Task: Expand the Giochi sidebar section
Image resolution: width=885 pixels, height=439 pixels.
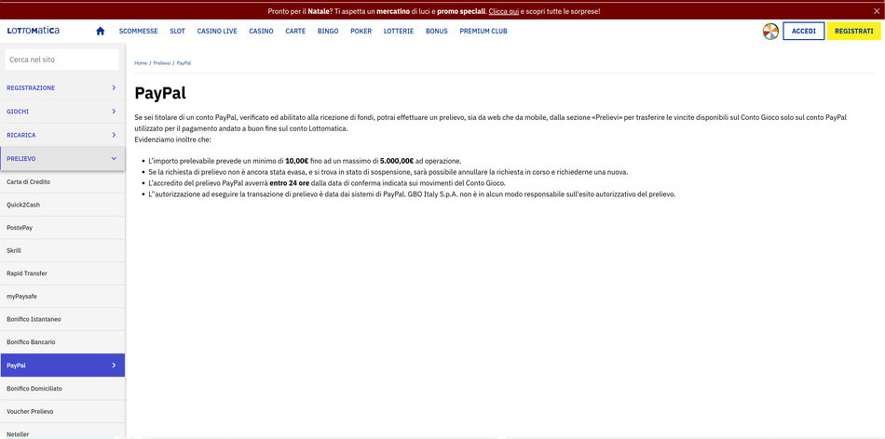Action: (62, 112)
